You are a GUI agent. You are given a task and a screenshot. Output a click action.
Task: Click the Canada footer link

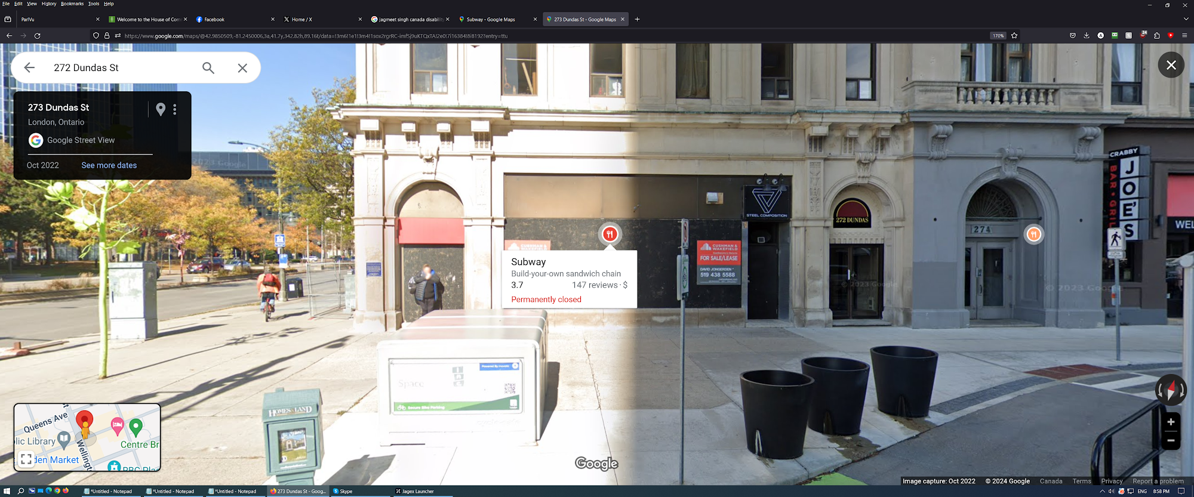(1051, 481)
